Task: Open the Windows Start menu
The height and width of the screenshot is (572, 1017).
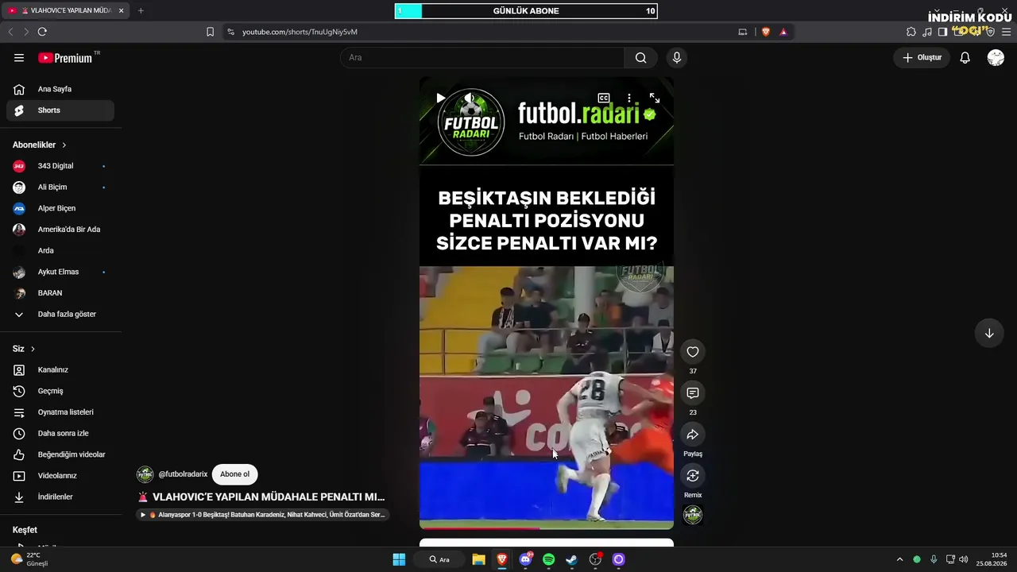Action: (399, 559)
